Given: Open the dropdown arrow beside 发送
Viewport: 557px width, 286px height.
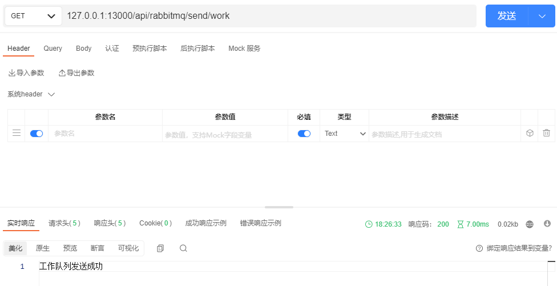Looking at the screenshot, I should (542, 16).
